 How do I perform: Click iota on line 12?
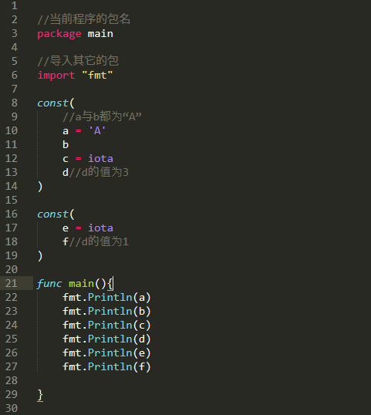pos(100,158)
